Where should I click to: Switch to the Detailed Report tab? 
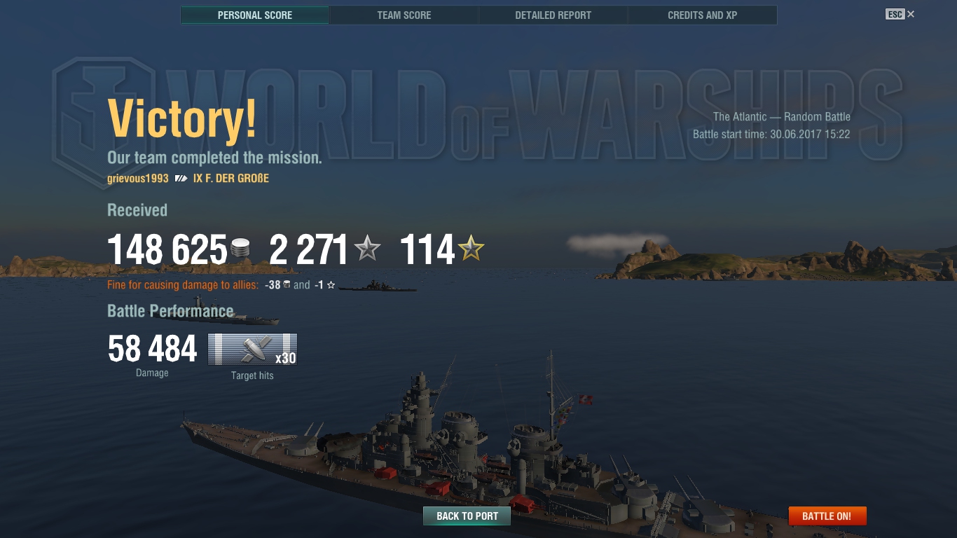pyautogui.click(x=553, y=15)
